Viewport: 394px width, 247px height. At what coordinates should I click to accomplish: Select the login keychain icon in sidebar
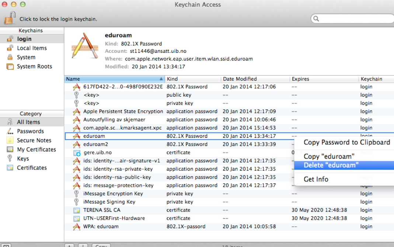[10, 39]
